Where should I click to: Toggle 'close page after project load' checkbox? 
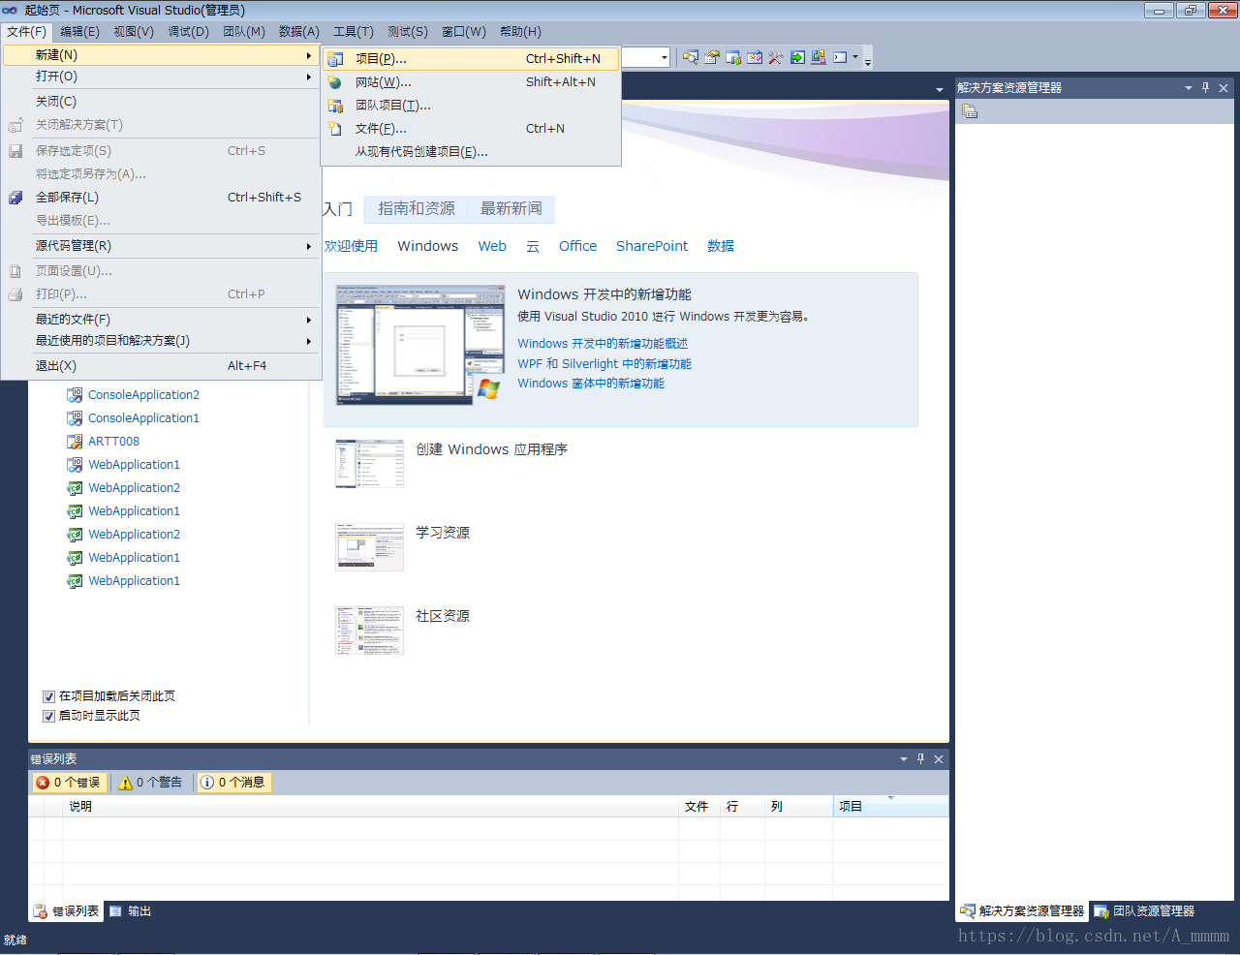[48, 696]
